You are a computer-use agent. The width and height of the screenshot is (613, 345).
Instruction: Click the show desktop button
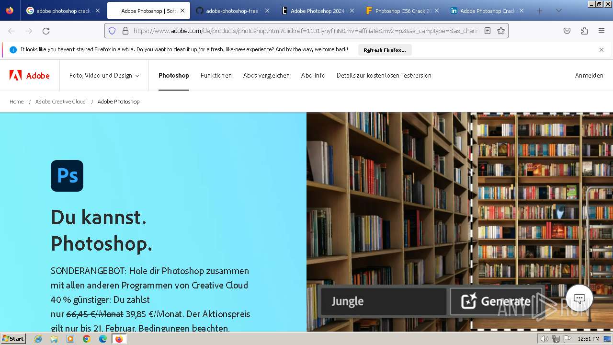(608, 339)
